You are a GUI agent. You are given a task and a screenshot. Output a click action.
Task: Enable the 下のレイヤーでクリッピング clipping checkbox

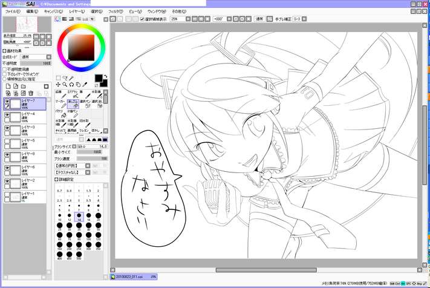pos(4,74)
